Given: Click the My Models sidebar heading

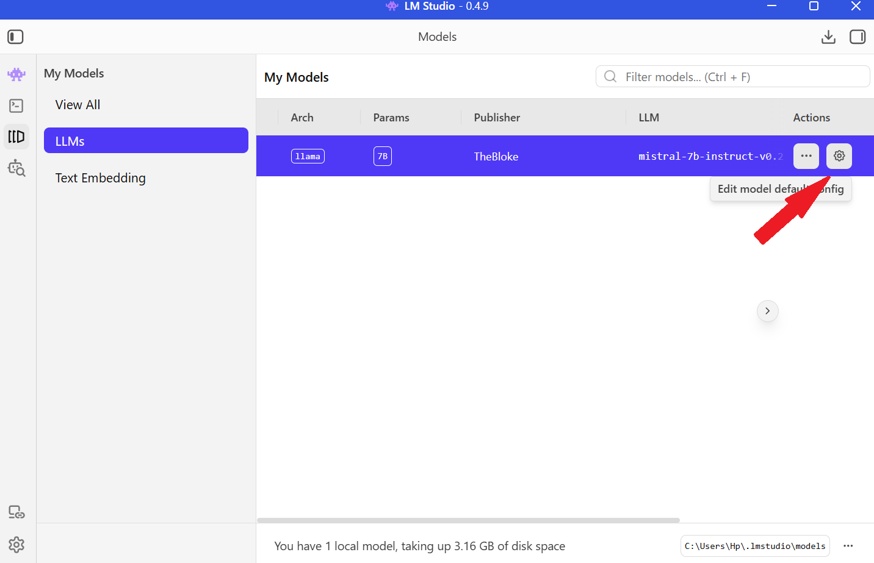Looking at the screenshot, I should (74, 73).
